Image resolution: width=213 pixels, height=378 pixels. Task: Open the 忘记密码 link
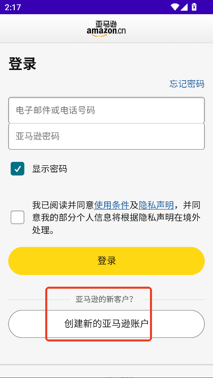[x=187, y=84]
